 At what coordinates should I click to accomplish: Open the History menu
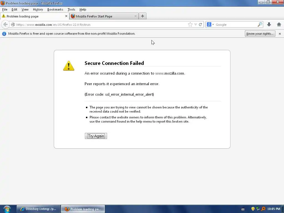click(x=38, y=9)
